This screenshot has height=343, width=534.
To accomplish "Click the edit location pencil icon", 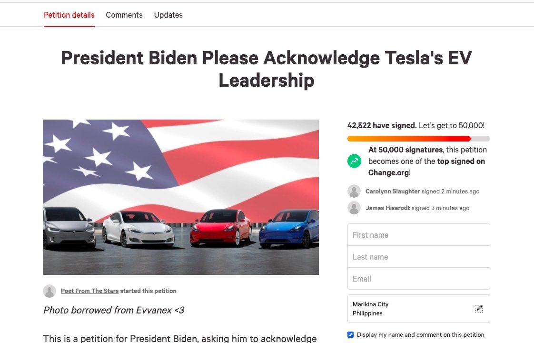I will point(479,309).
